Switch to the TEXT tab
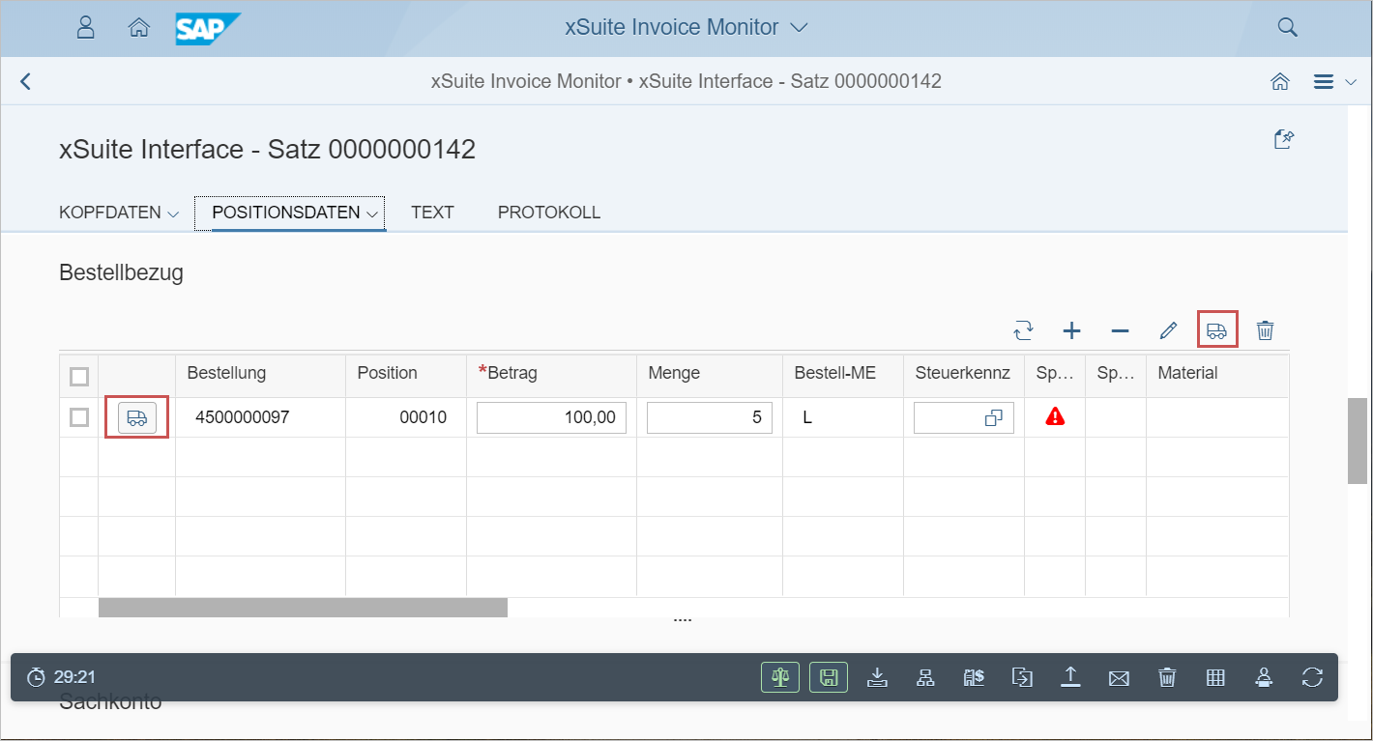Viewport: 1373px width, 741px height. 432,213
